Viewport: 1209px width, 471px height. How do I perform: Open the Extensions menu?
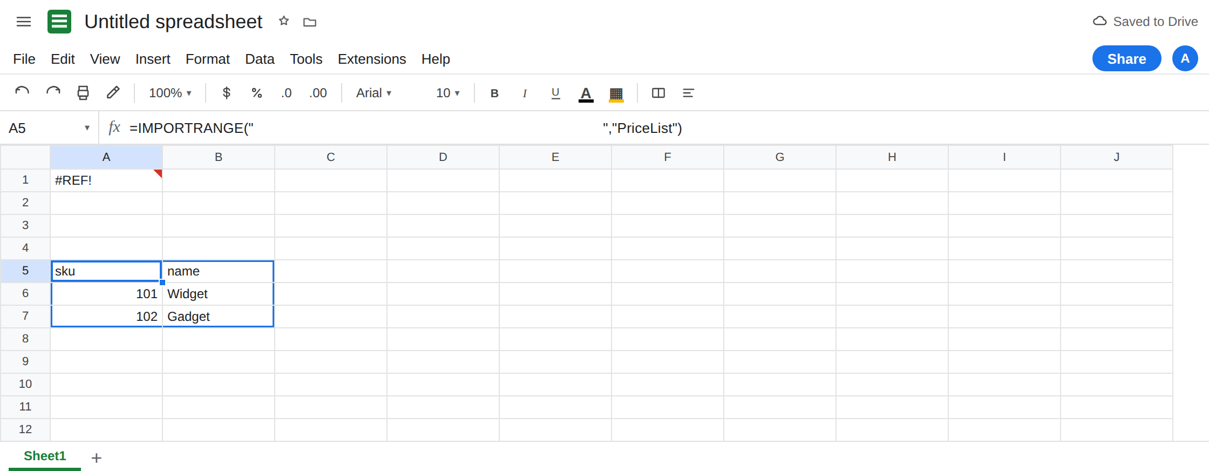coord(372,59)
